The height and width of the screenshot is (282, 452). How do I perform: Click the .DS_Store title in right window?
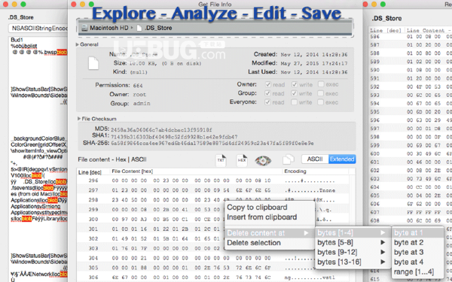click(x=386, y=18)
